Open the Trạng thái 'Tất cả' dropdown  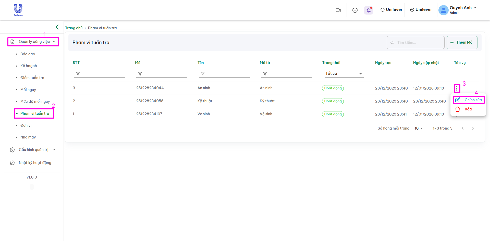pyautogui.click(x=344, y=73)
